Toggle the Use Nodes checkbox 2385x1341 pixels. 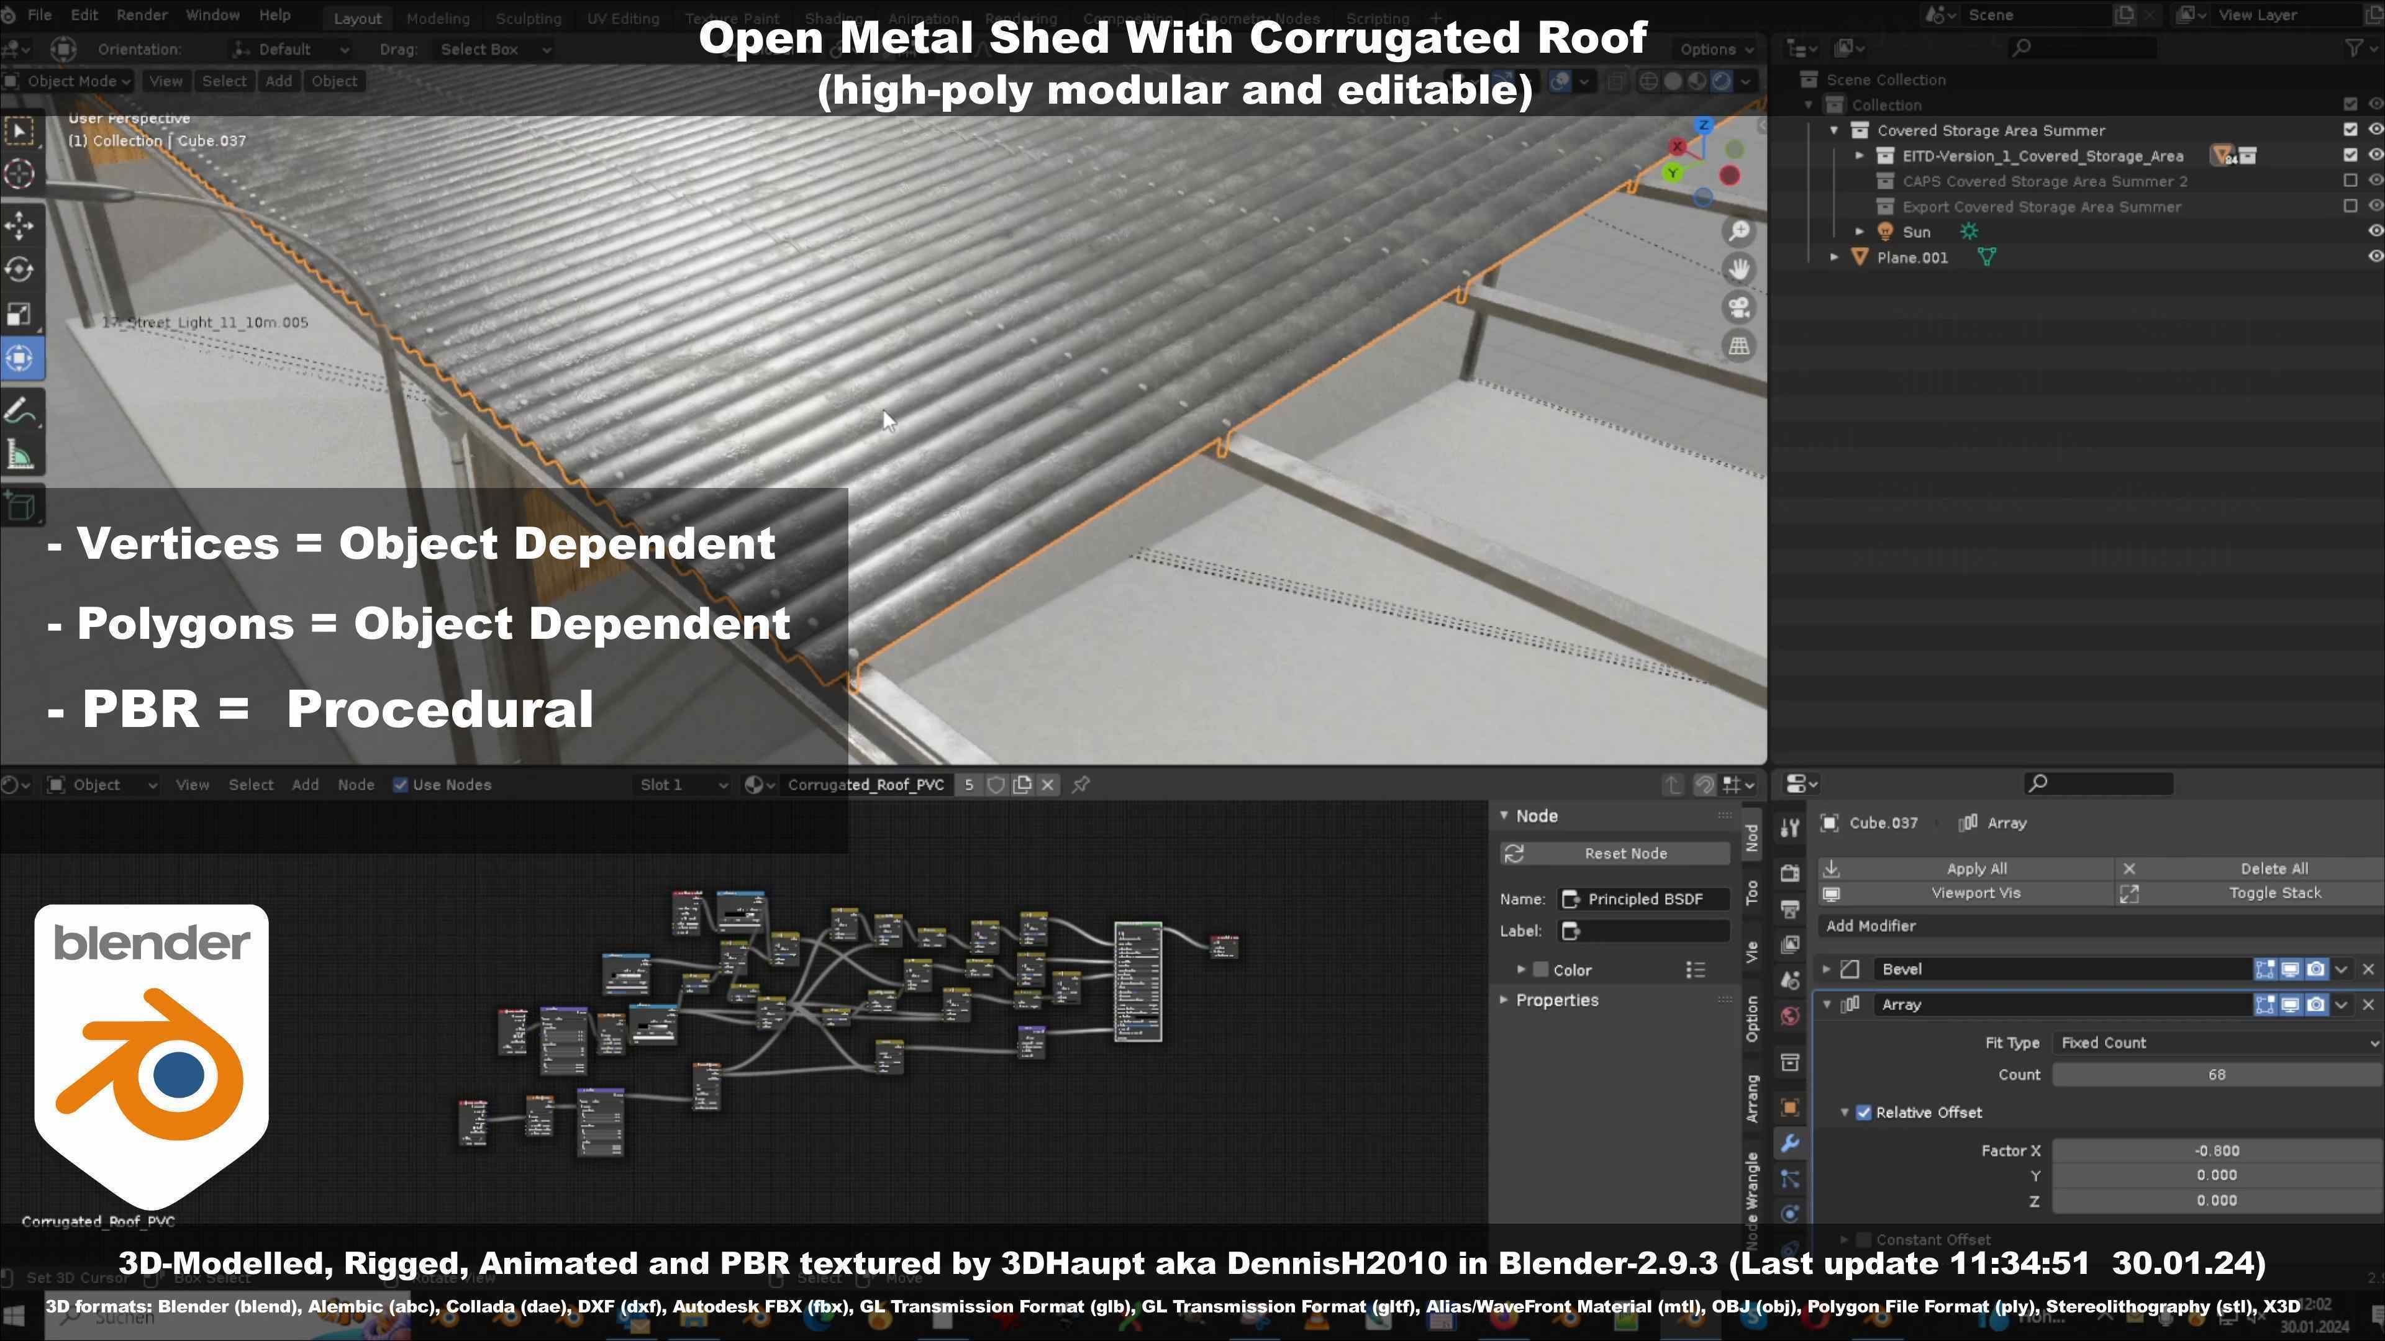pyautogui.click(x=400, y=785)
